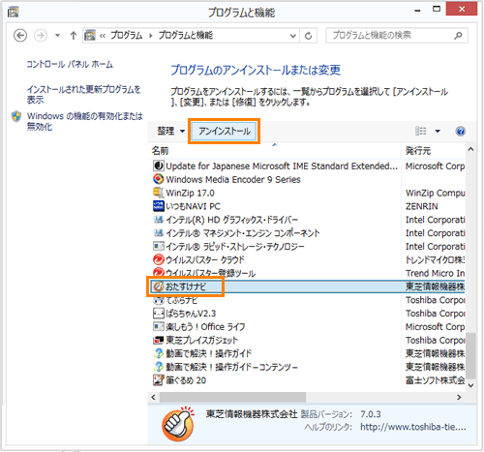
Task: Select ウイルスバスター クラウド icon
Action: pyautogui.click(x=158, y=259)
